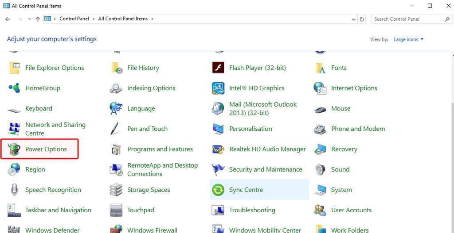Click the Power Options text label
The height and width of the screenshot is (233, 454).
[46, 149]
